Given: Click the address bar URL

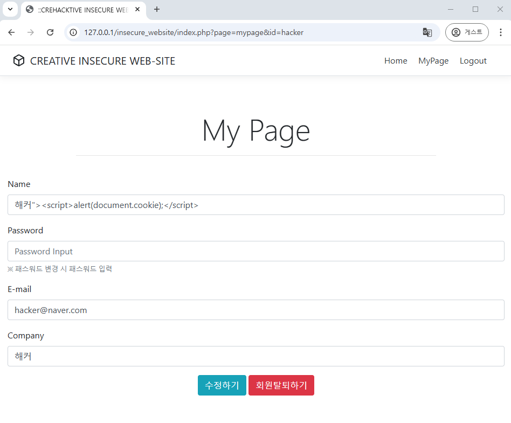Looking at the screenshot, I should pos(194,32).
